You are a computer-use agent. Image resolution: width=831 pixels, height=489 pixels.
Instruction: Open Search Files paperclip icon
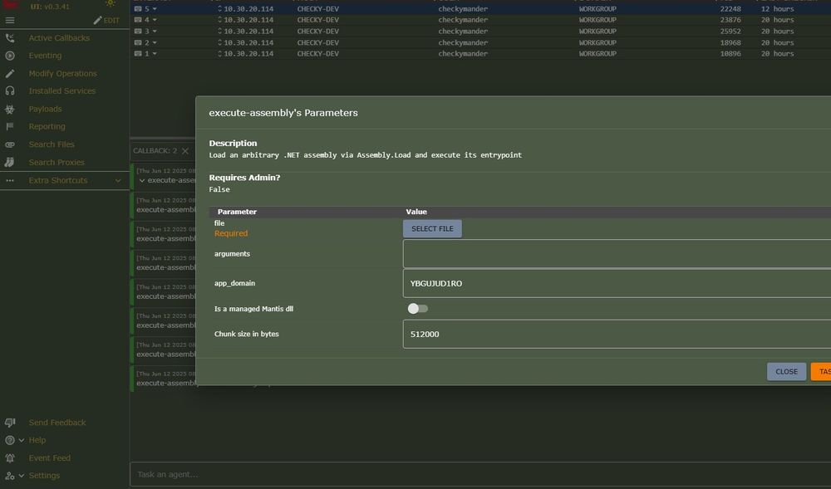tap(10, 144)
